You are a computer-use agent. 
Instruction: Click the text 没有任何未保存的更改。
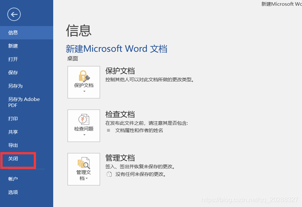pyautogui.click(x=141, y=174)
